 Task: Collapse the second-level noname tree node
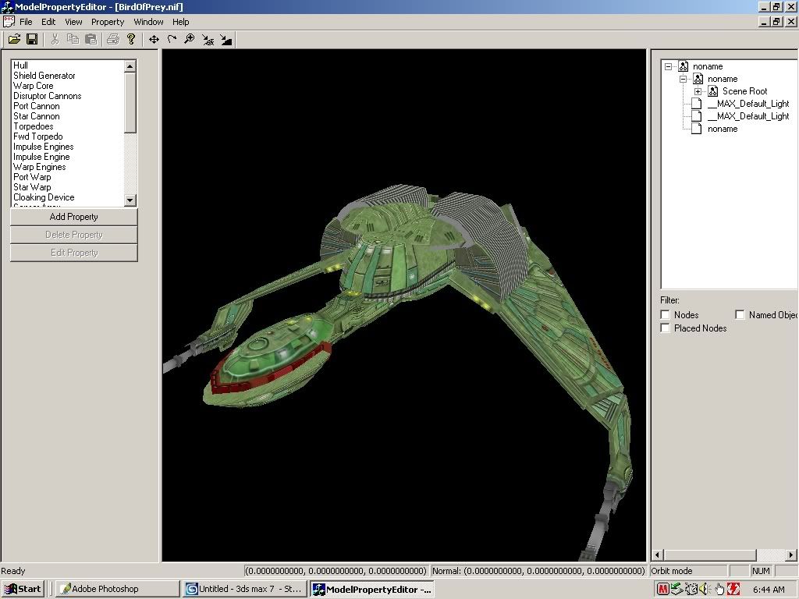(684, 79)
